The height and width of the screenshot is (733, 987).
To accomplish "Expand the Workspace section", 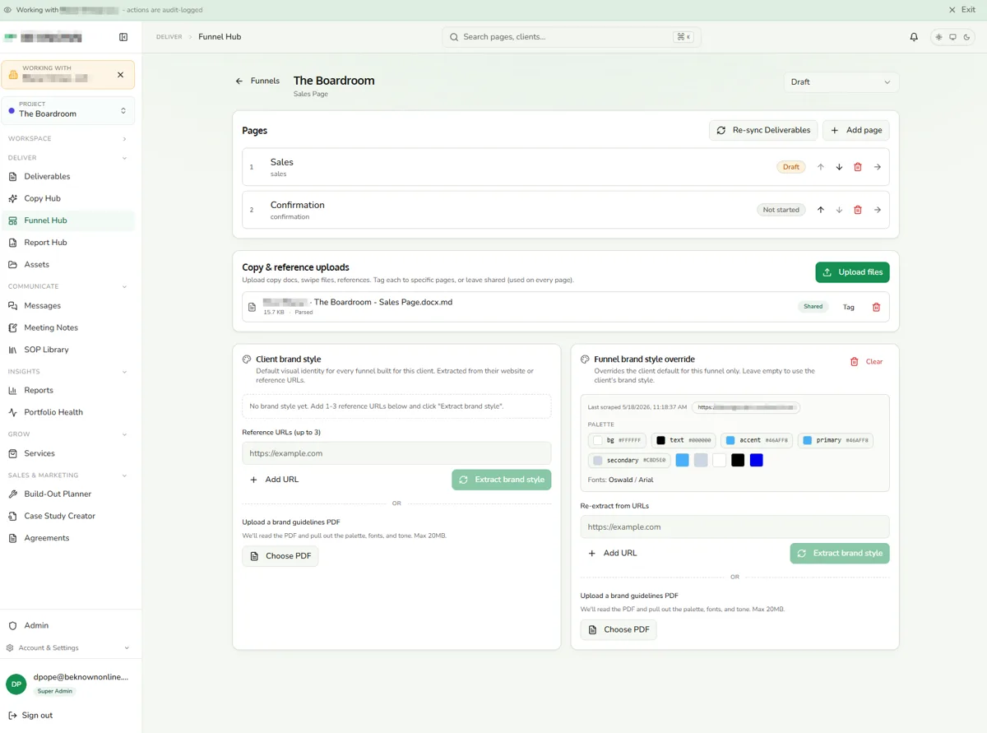I will (x=68, y=138).
